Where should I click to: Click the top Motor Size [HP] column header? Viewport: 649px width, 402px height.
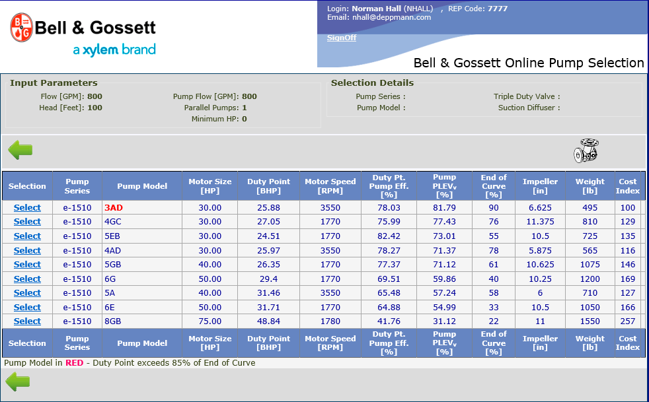pyautogui.click(x=210, y=186)
